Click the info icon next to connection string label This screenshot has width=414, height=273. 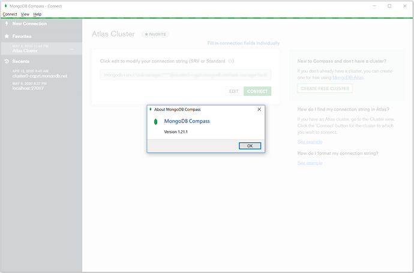[x=231, y=61]
